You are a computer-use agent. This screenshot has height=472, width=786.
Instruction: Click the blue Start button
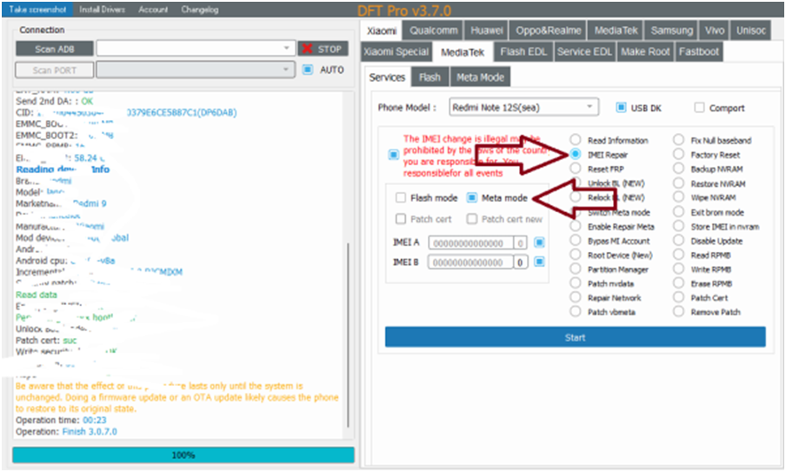(575, 337)
